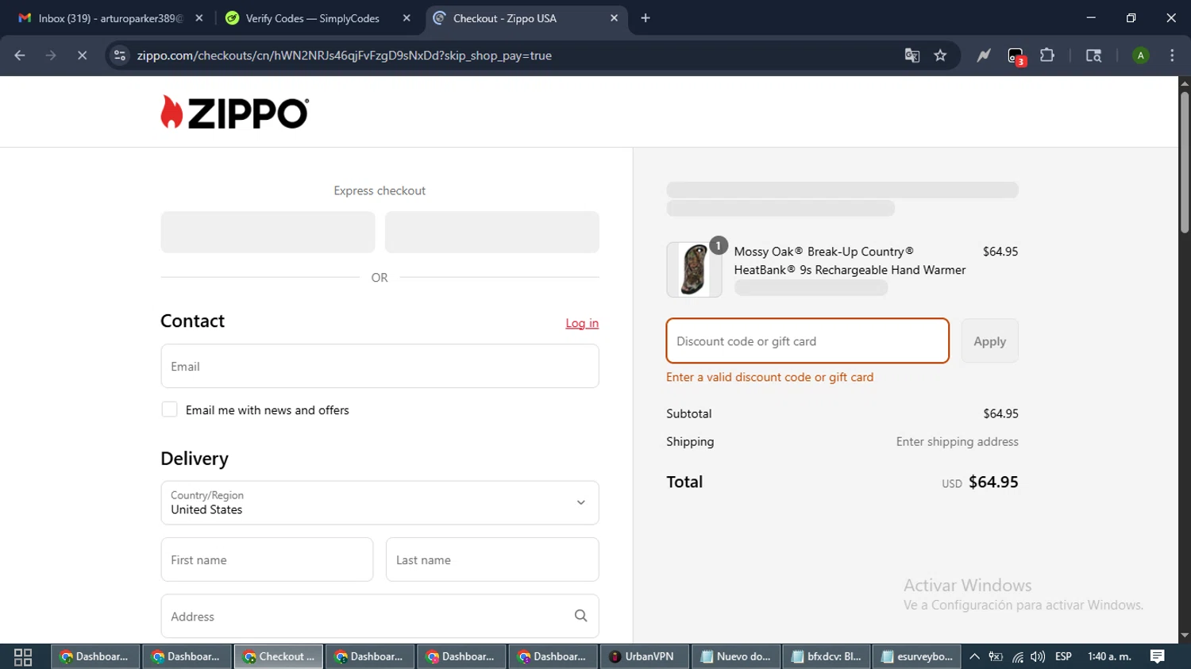Bookmark this page with the star icon
1191x669 pixels.
point(941,56)
